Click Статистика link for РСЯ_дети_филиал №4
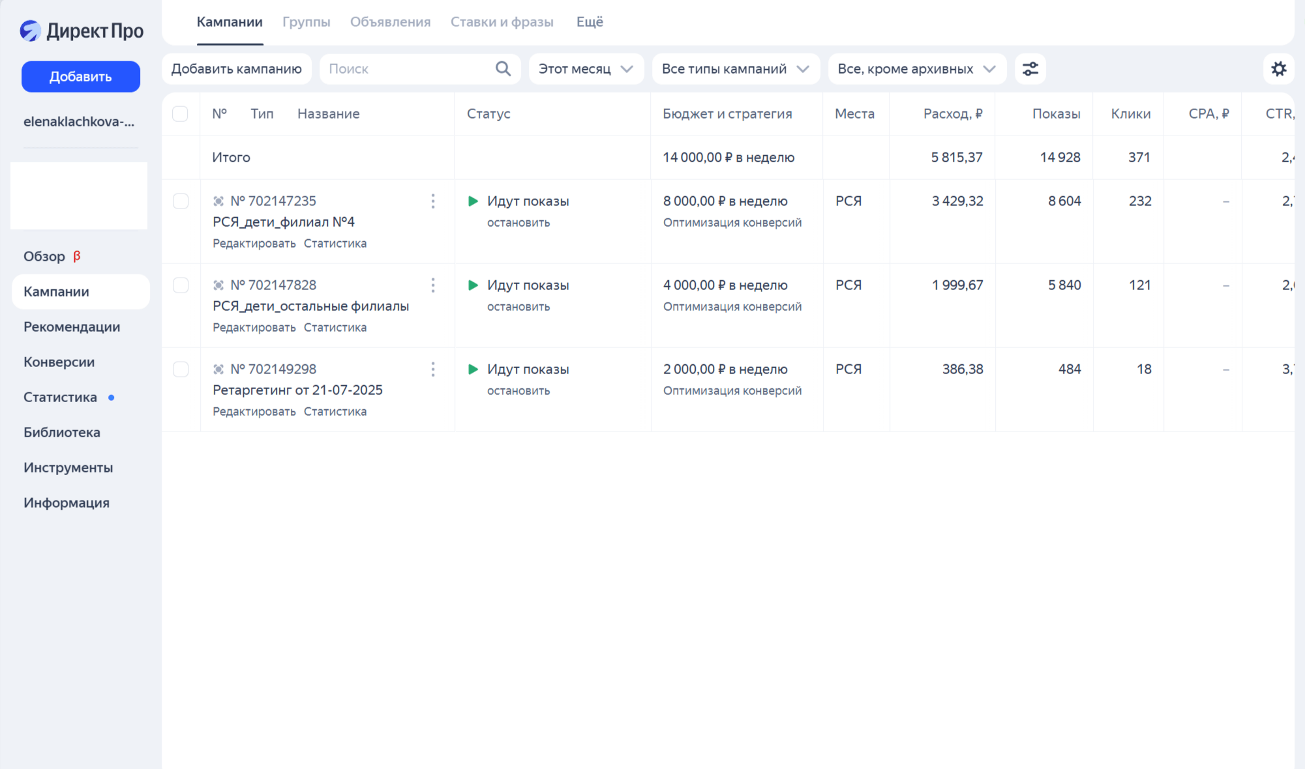Image resolution: width=1305 pixels, height=769 pixels. click(x=335, y=244)
